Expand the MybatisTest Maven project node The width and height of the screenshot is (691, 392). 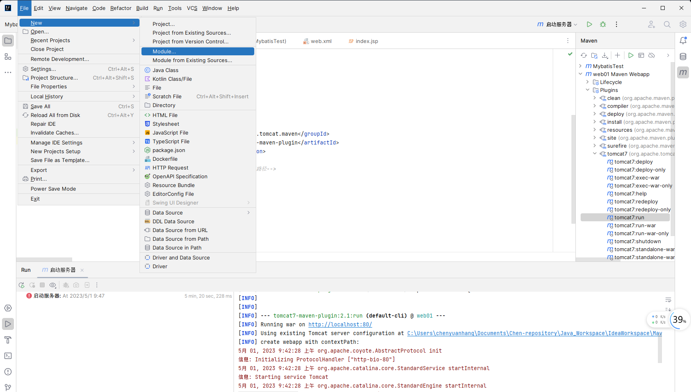[581, 66]
